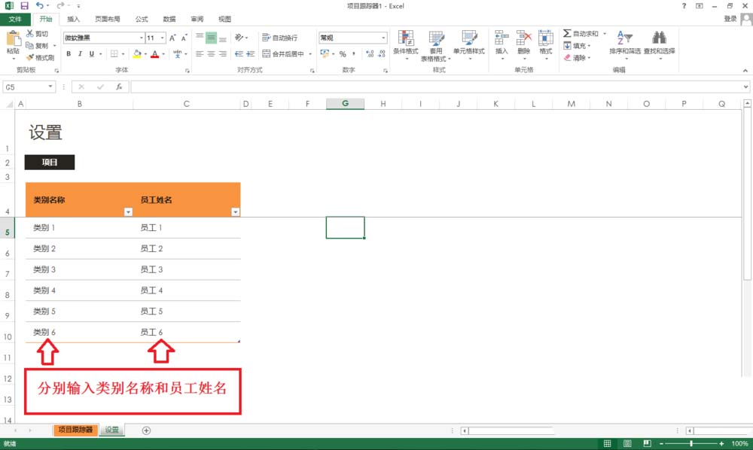Toggle italic formatting

click(80, 53)
